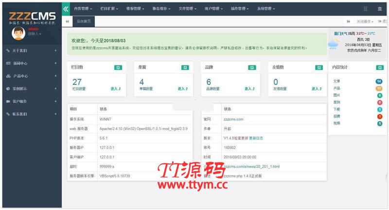Image resolution: width=389 pixels, height=210 pixels.
Task: Expand 联系我们 with its plus sign
Action: click(x=55, y=114)
